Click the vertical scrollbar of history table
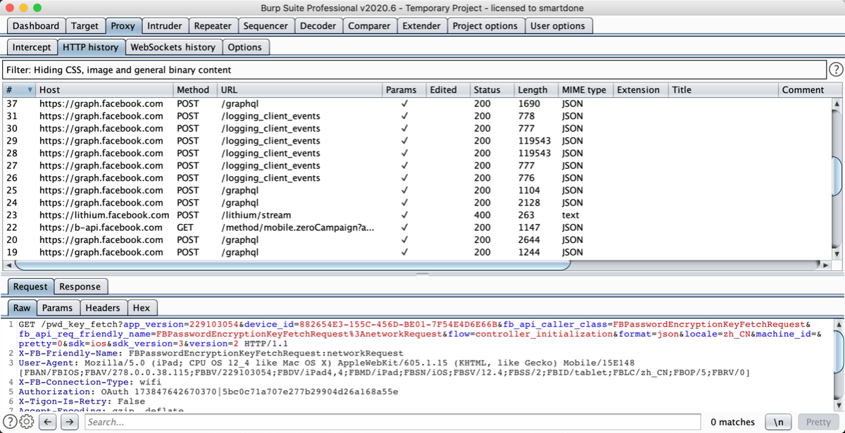This screenshot has width=845, height=433. 837,176
